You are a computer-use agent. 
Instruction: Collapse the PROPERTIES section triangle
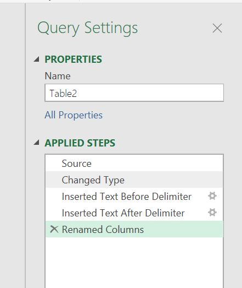coord(37,59)
